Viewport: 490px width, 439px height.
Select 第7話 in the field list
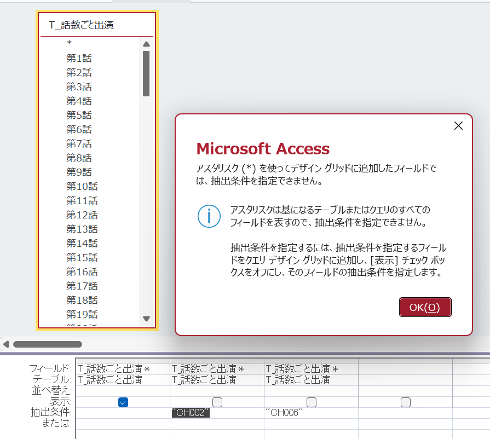pyautogui.click(x=79, y=143)
